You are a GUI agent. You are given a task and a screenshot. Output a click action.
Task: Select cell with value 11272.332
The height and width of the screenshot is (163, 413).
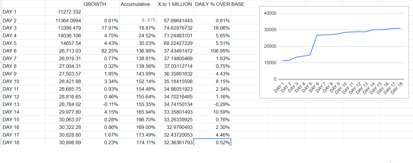click(x=63, y=12)
